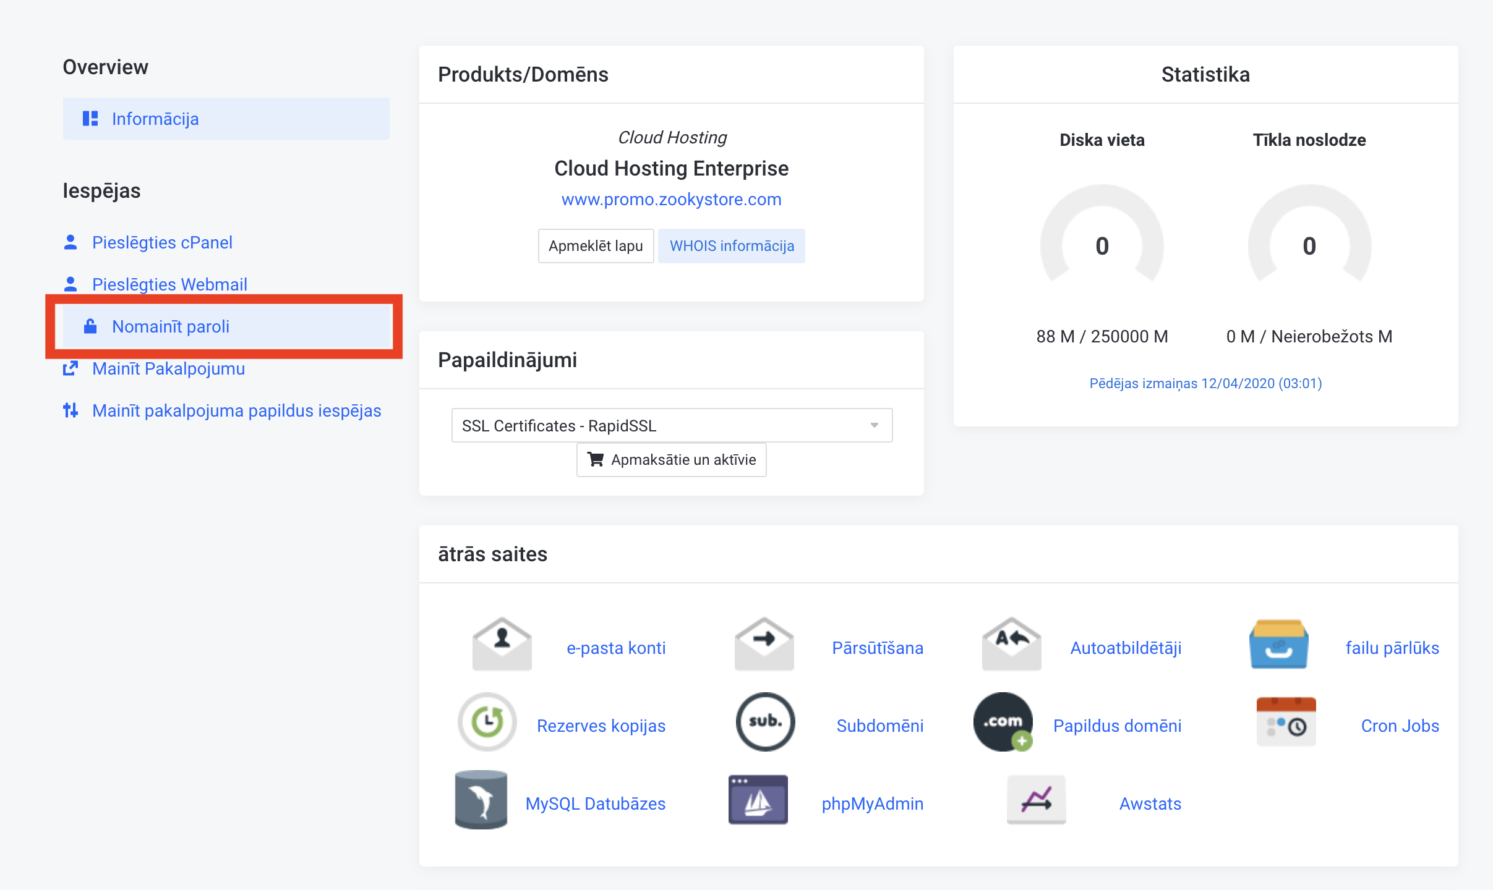
Task: Click Pieslēgties cPanel link
Action: pos(162,242)
